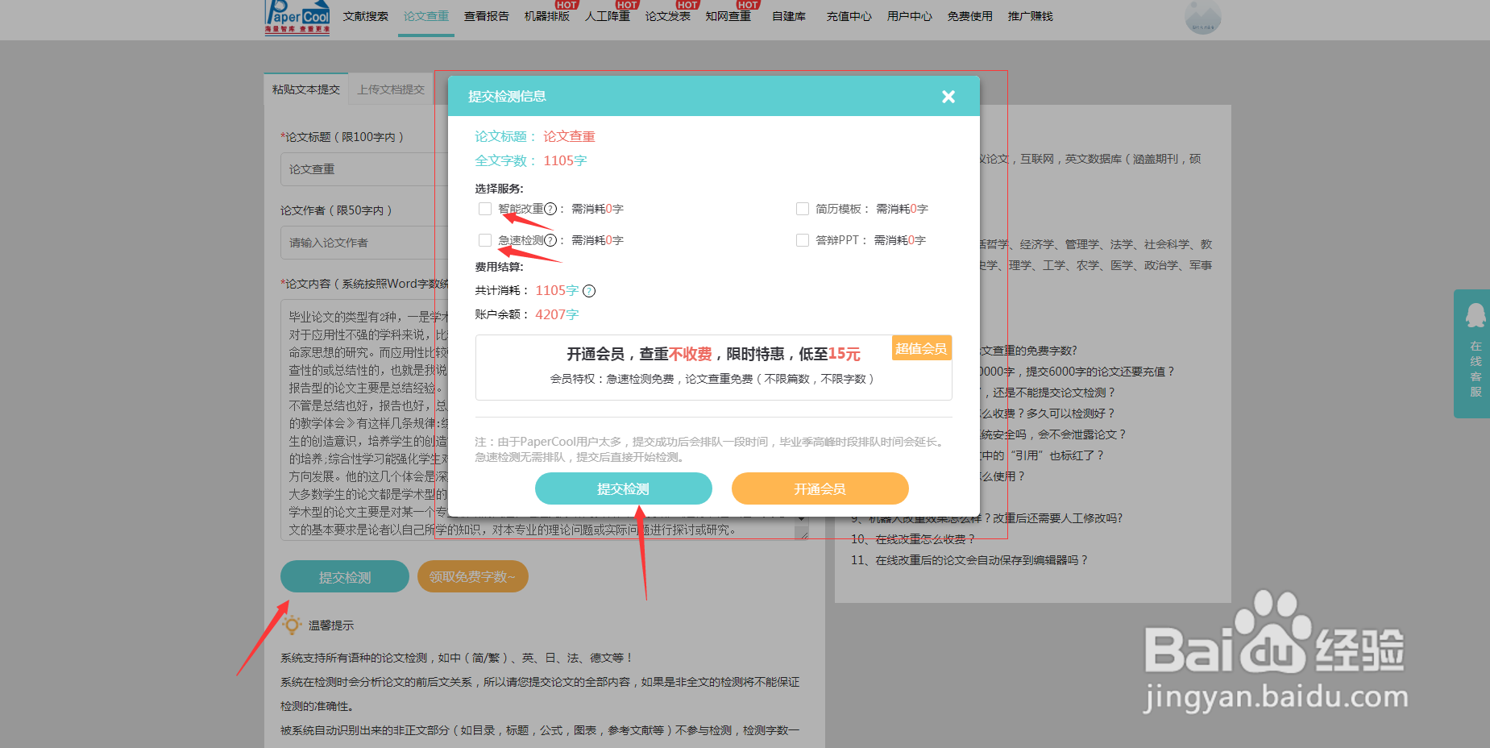The width and height of the screenshot is (1490, 748).
Task: Open 免费使用 navigation item
Action: [969, 16]
